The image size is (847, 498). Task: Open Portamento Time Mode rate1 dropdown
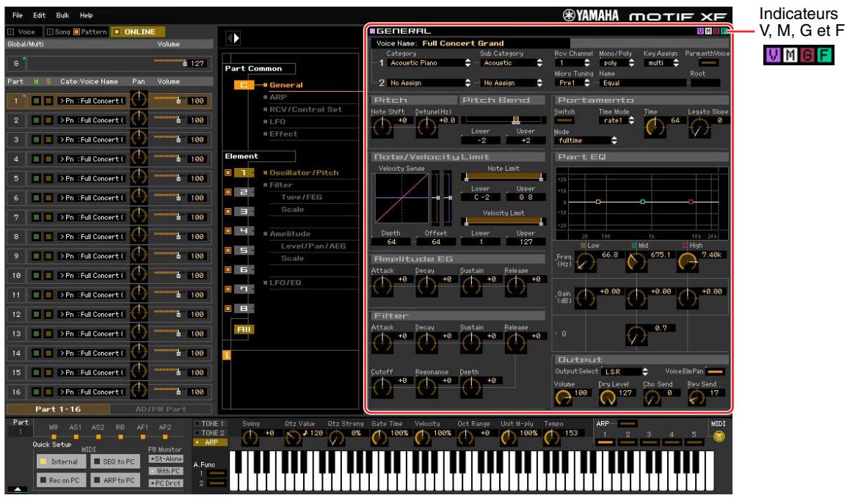point(618,120)
